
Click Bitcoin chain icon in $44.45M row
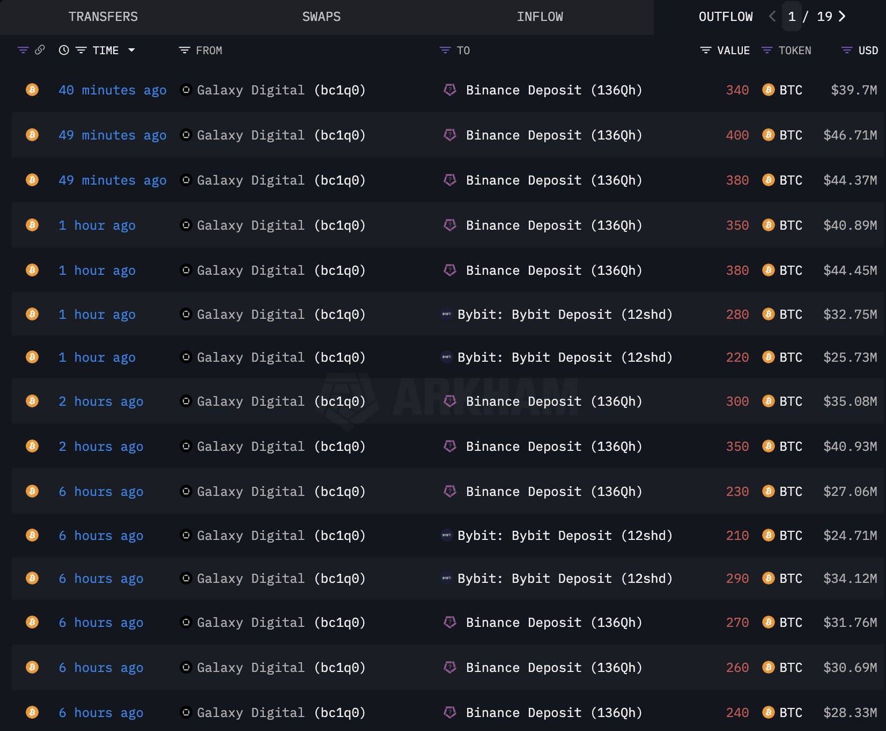point(32,270)
